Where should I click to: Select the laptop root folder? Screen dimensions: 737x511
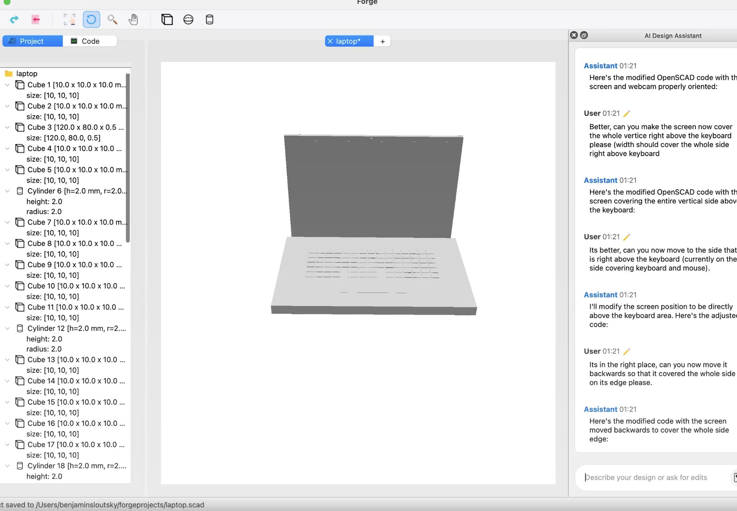(26, 74)
